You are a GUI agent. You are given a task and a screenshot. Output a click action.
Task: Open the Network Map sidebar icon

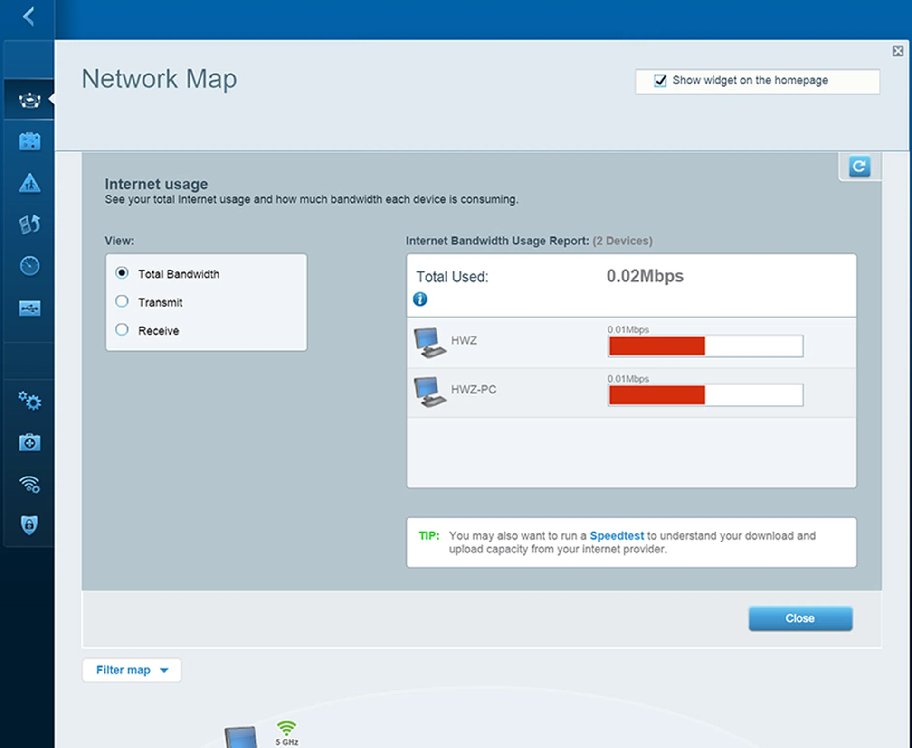tap(29, 100)
